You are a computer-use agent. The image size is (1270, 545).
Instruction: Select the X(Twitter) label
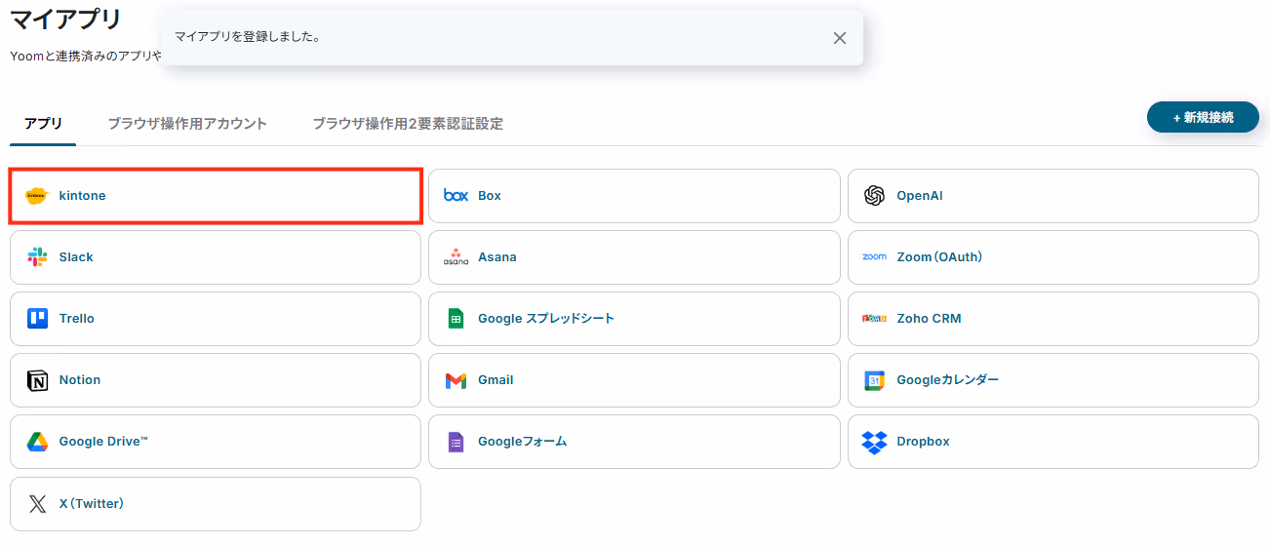point(92,504)
